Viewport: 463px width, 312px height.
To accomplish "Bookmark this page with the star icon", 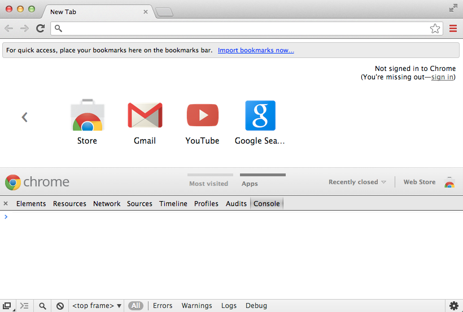I will 435,29.
